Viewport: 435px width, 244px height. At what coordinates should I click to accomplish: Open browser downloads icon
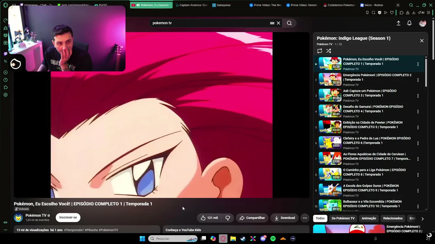pos(414,13)
